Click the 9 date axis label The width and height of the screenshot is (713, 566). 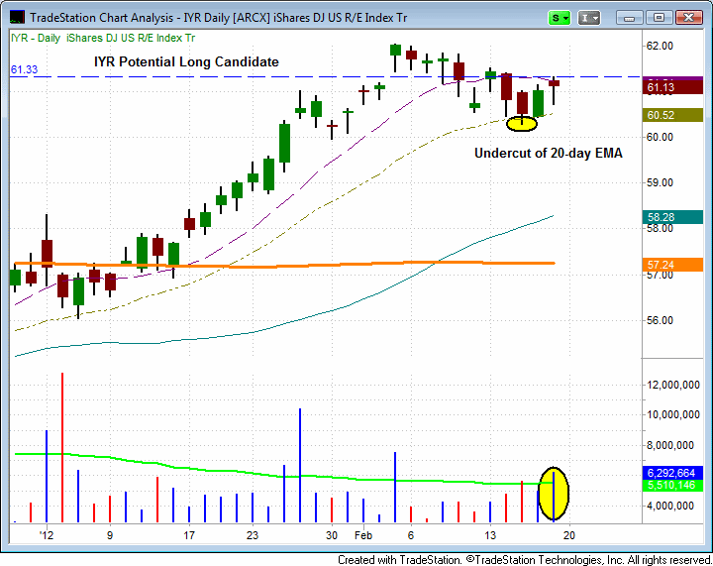click(x=110, y=535)
